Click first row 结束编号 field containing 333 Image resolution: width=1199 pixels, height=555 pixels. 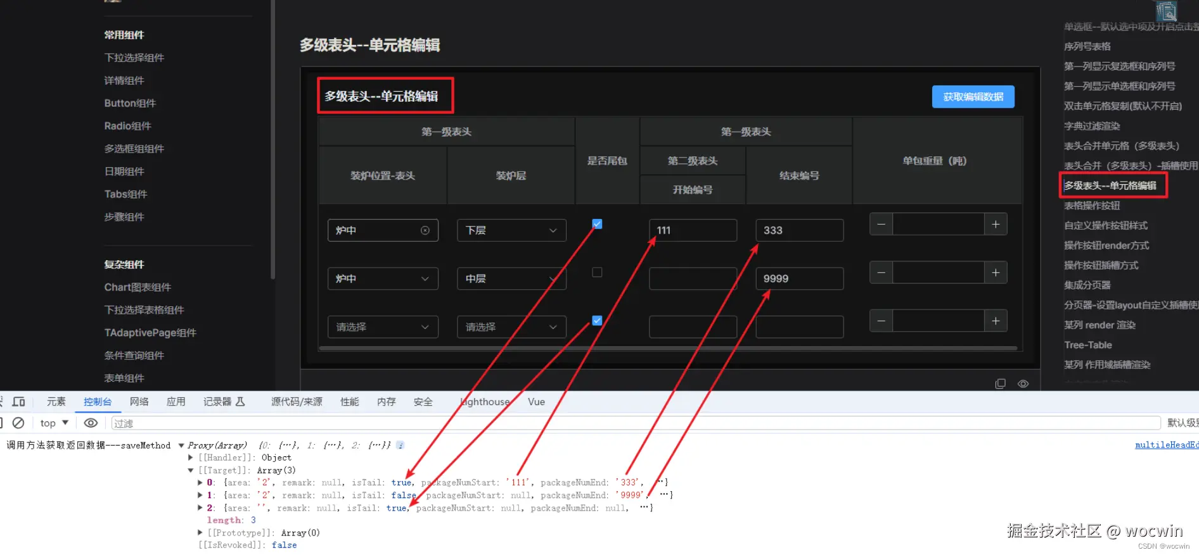coord(799,230)
